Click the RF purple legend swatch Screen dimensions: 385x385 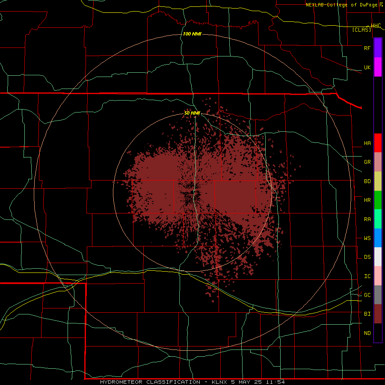point(378,48)
